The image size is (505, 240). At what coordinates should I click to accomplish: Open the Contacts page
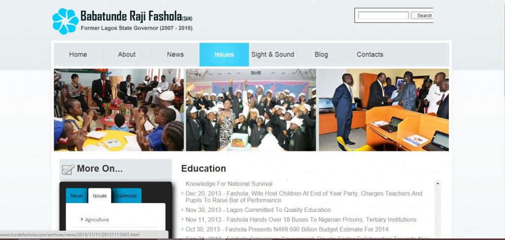click(x=370, y=55)
